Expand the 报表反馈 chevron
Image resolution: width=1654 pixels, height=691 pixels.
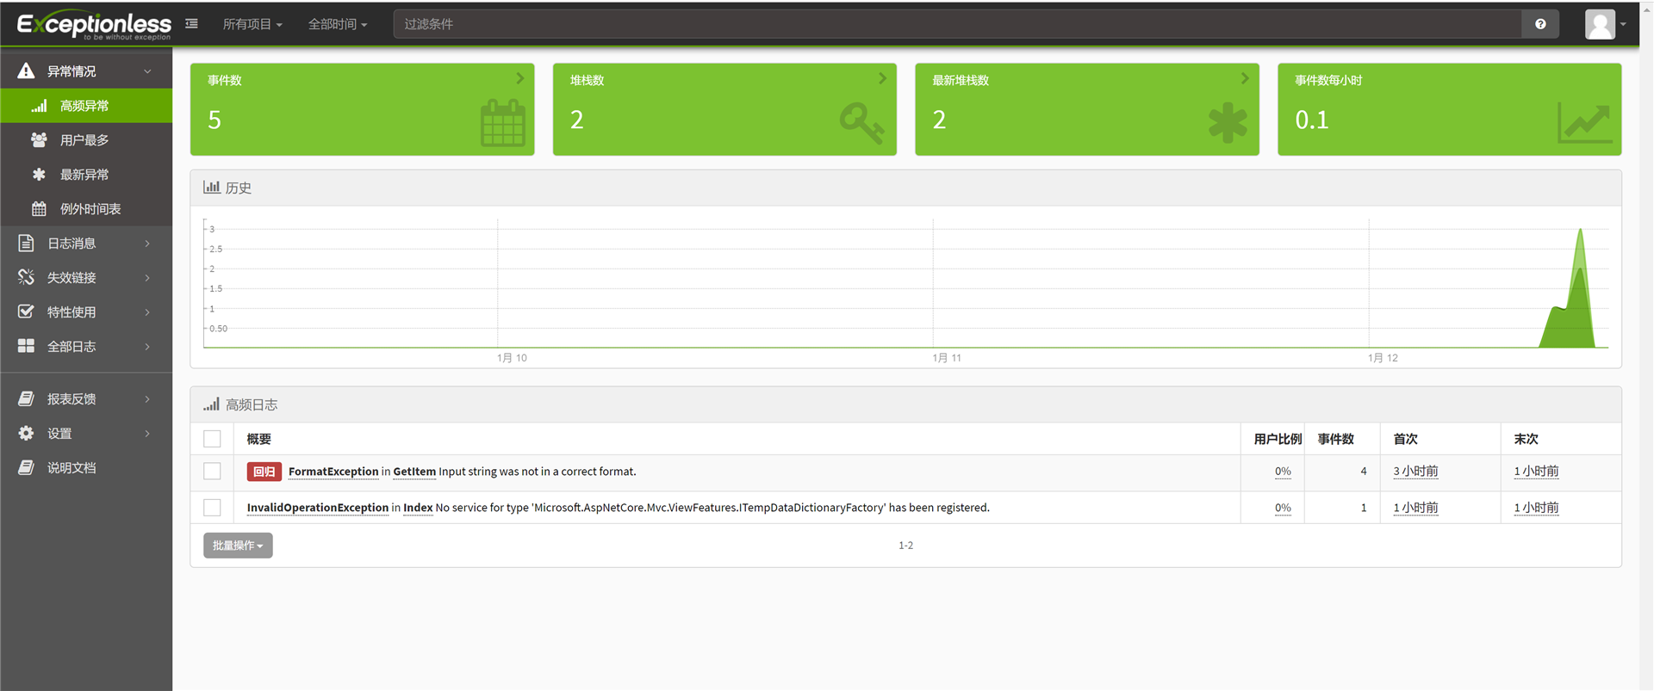147,399
